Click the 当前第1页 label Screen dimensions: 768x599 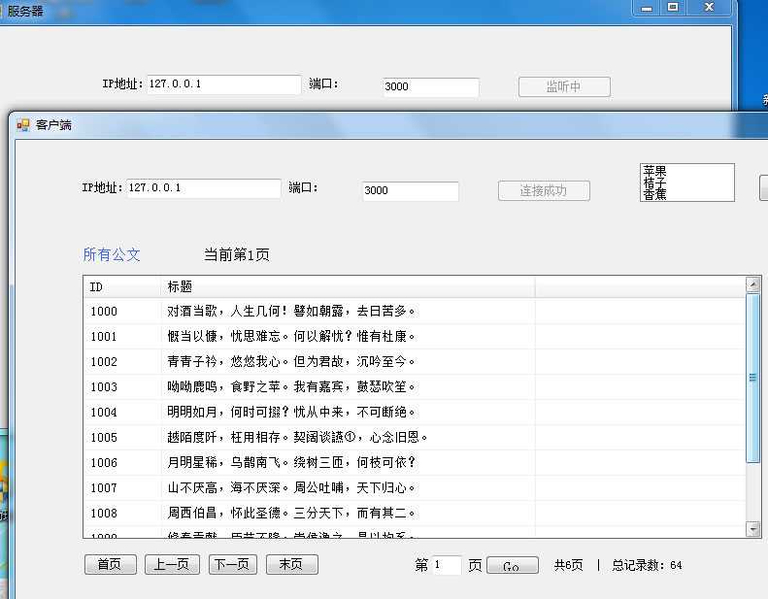pyautogui.click(x=237, y=254)
